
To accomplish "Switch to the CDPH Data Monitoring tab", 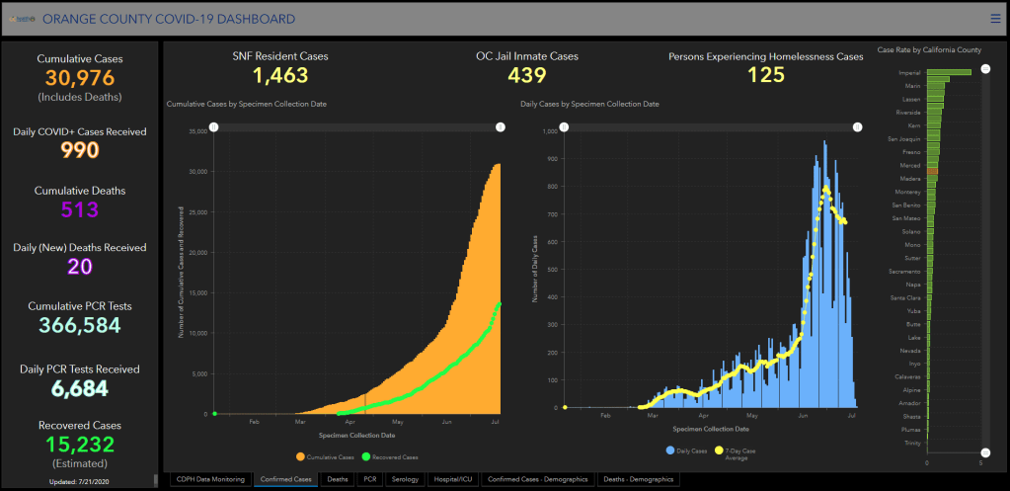I will click(209, 479).
